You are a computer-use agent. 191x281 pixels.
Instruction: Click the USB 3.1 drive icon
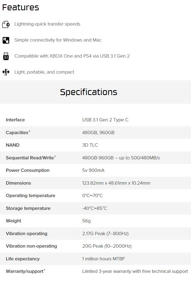tap(6, 56)
